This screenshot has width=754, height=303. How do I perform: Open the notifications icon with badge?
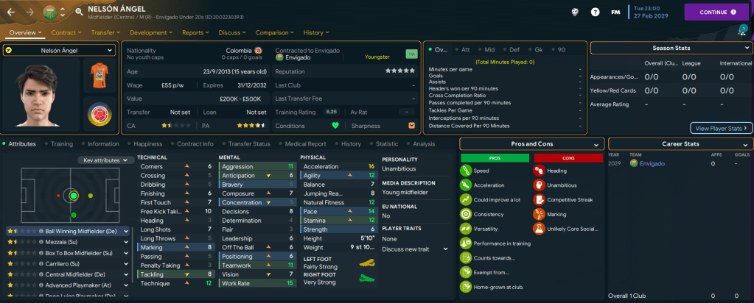pos(741,31)
